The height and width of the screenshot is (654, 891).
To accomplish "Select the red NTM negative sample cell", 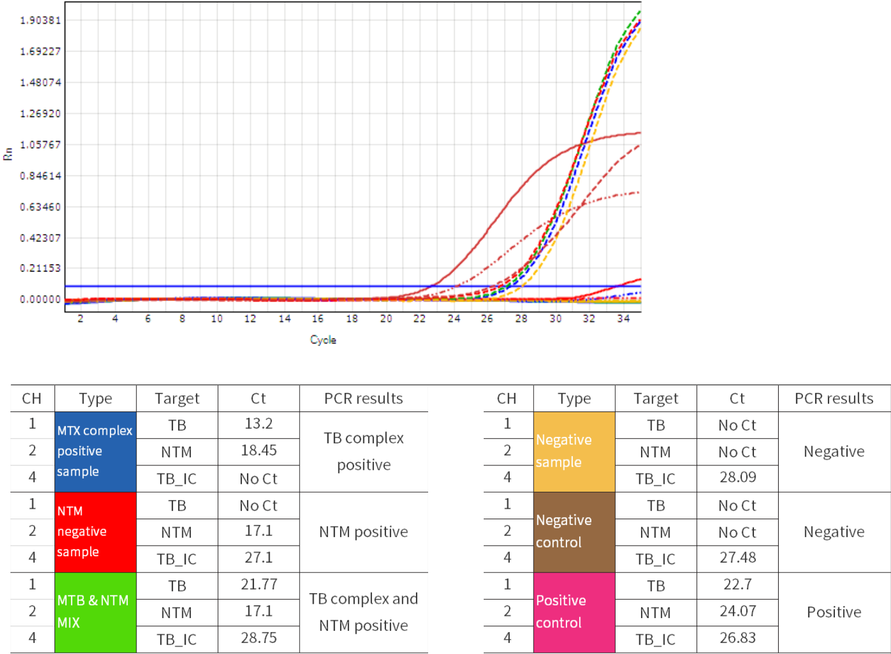I will point(95,532).
